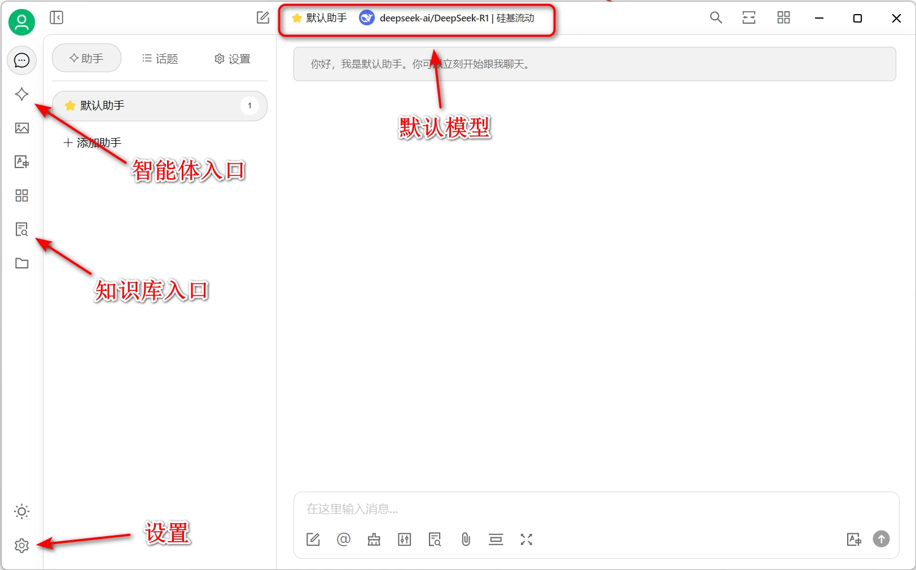Open the knowledge base entry in sidebar
The width and height of the screenshot is (916, 570).
click(21, 229)
